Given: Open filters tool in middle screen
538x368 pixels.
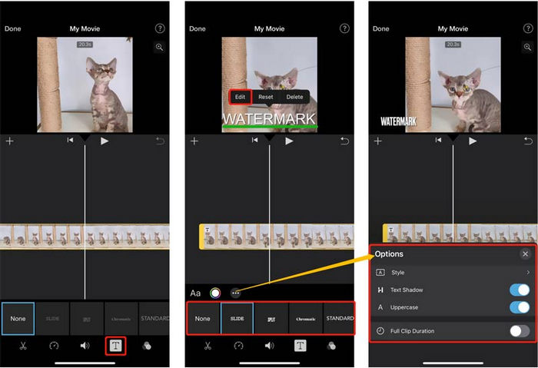Looking at the screenshot, I should point(331,346).
